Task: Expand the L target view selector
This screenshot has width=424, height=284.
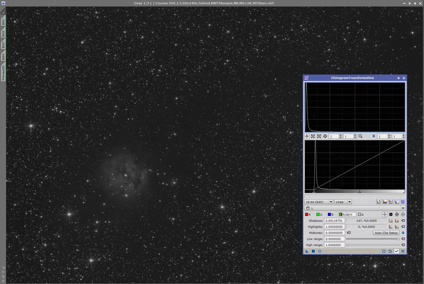Action: (x=403, y=208)
